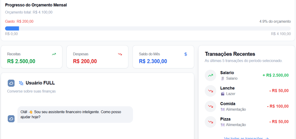Open Ver todas as transações link
Viewport: 296px width, 139px height.
(x=246, y=138)
